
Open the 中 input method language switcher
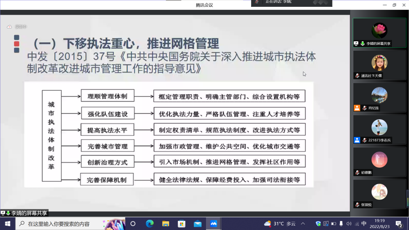click(x=364, y=224)
